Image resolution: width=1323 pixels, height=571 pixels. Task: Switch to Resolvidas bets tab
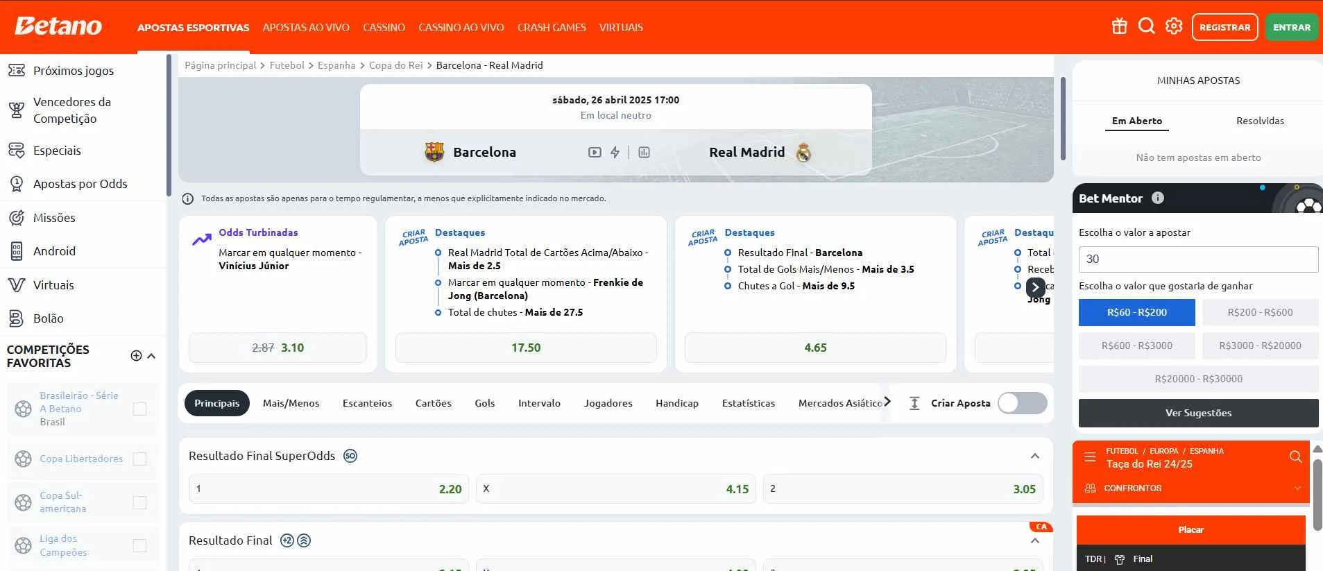pos(1260,121)
